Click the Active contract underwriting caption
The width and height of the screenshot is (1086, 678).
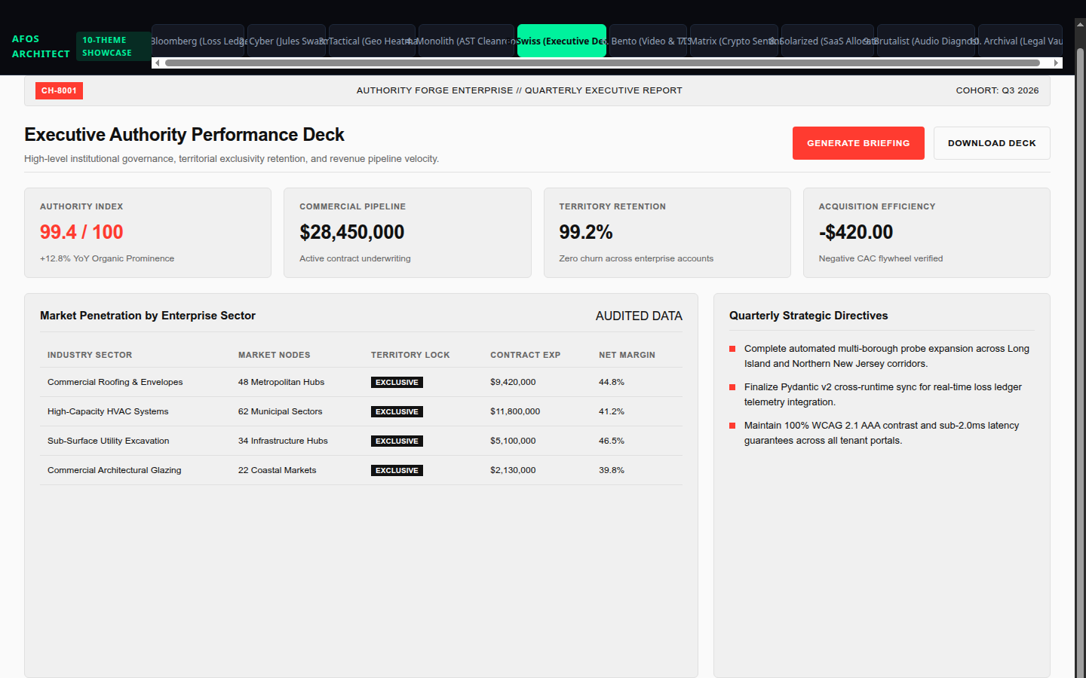(x=355, y=258)
